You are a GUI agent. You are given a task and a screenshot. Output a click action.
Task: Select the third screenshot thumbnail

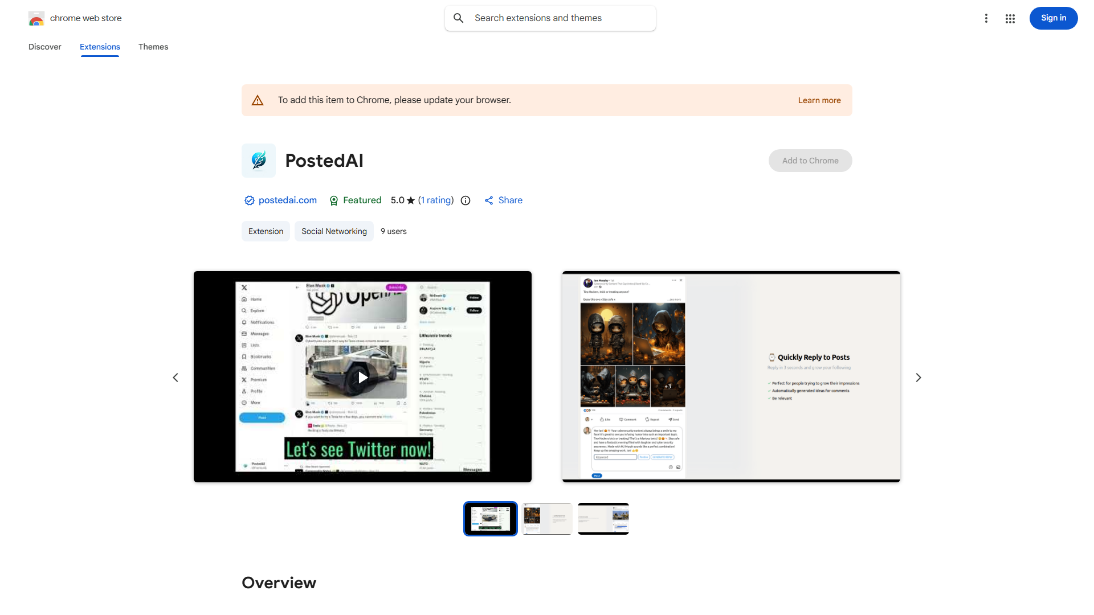(x=603, y=519)
